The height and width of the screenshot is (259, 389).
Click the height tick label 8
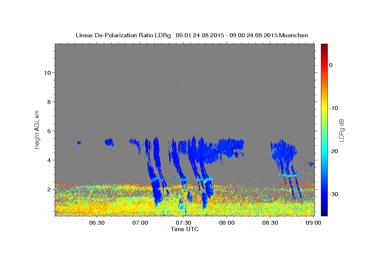[49, 102]
